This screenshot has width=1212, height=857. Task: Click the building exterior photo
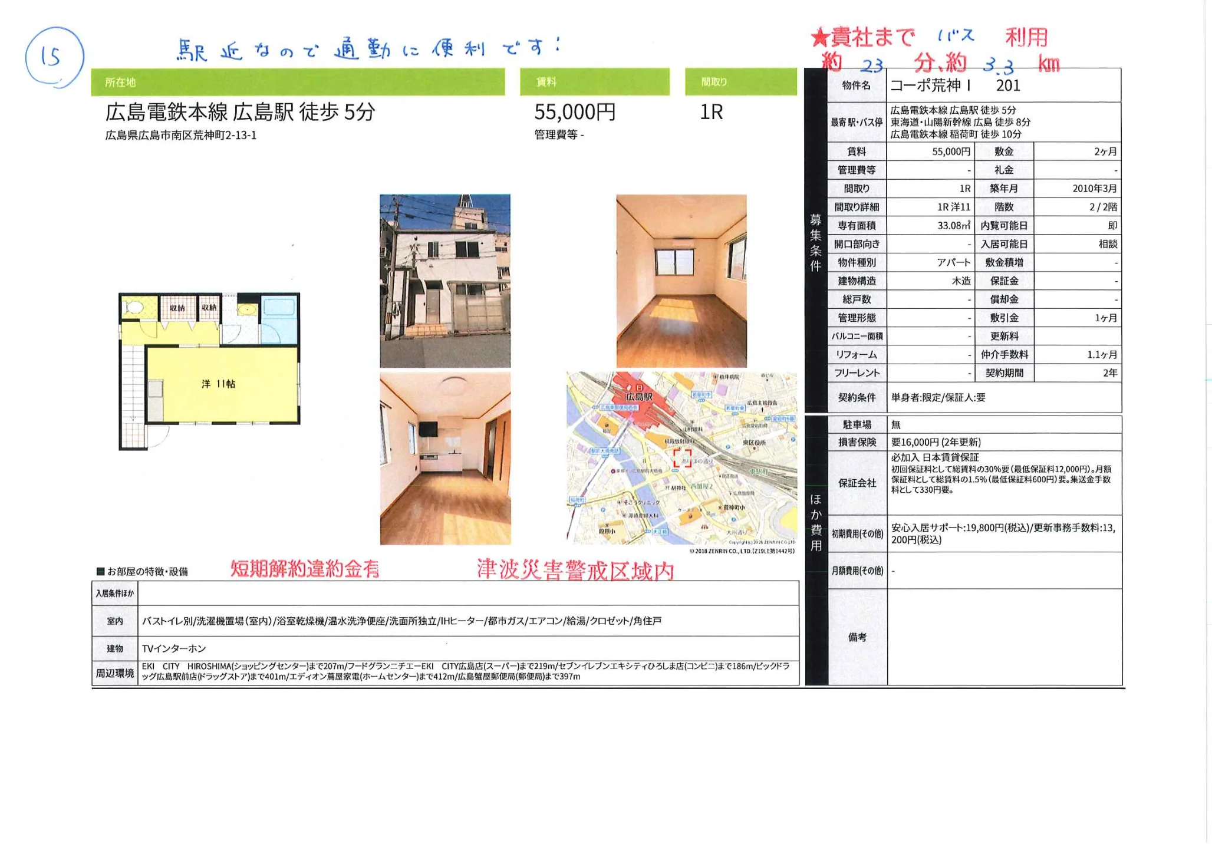pyautogui.click(x=444, y=281)
